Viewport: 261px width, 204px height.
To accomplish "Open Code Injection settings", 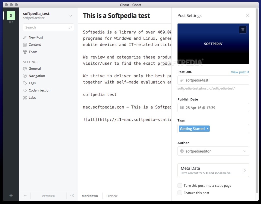I will (39, 90).
